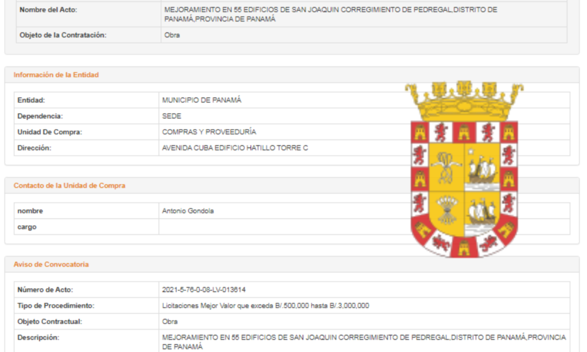Select 'AVENIDA CUBA EDIFICIO HATILLO TORRE C' address
Screen dimensions: 587x352
point(235,148)
